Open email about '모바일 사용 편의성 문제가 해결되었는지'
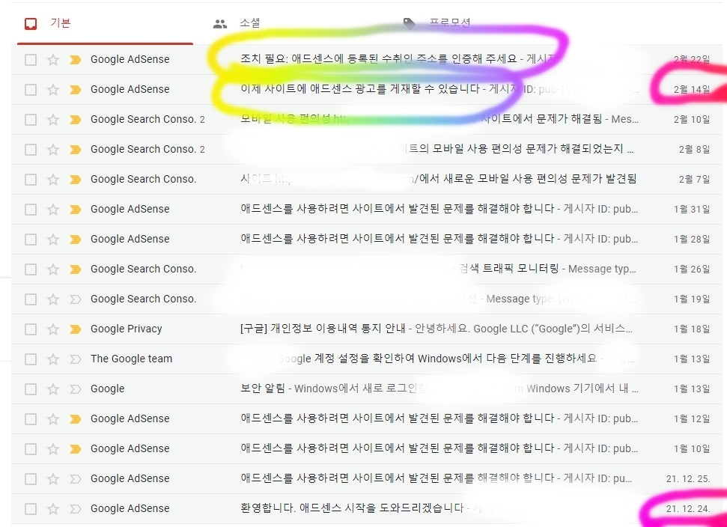 528,149
